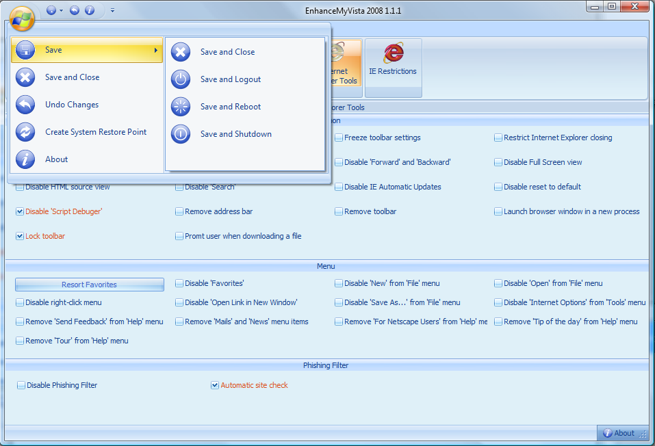Enable Launch browser window in a new process
The height and width of the screenshot is (446, 655).
tap(498, 212)
